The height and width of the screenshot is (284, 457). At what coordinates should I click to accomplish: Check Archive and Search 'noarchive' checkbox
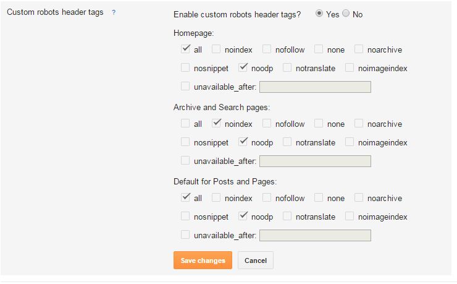click(359, 123)
